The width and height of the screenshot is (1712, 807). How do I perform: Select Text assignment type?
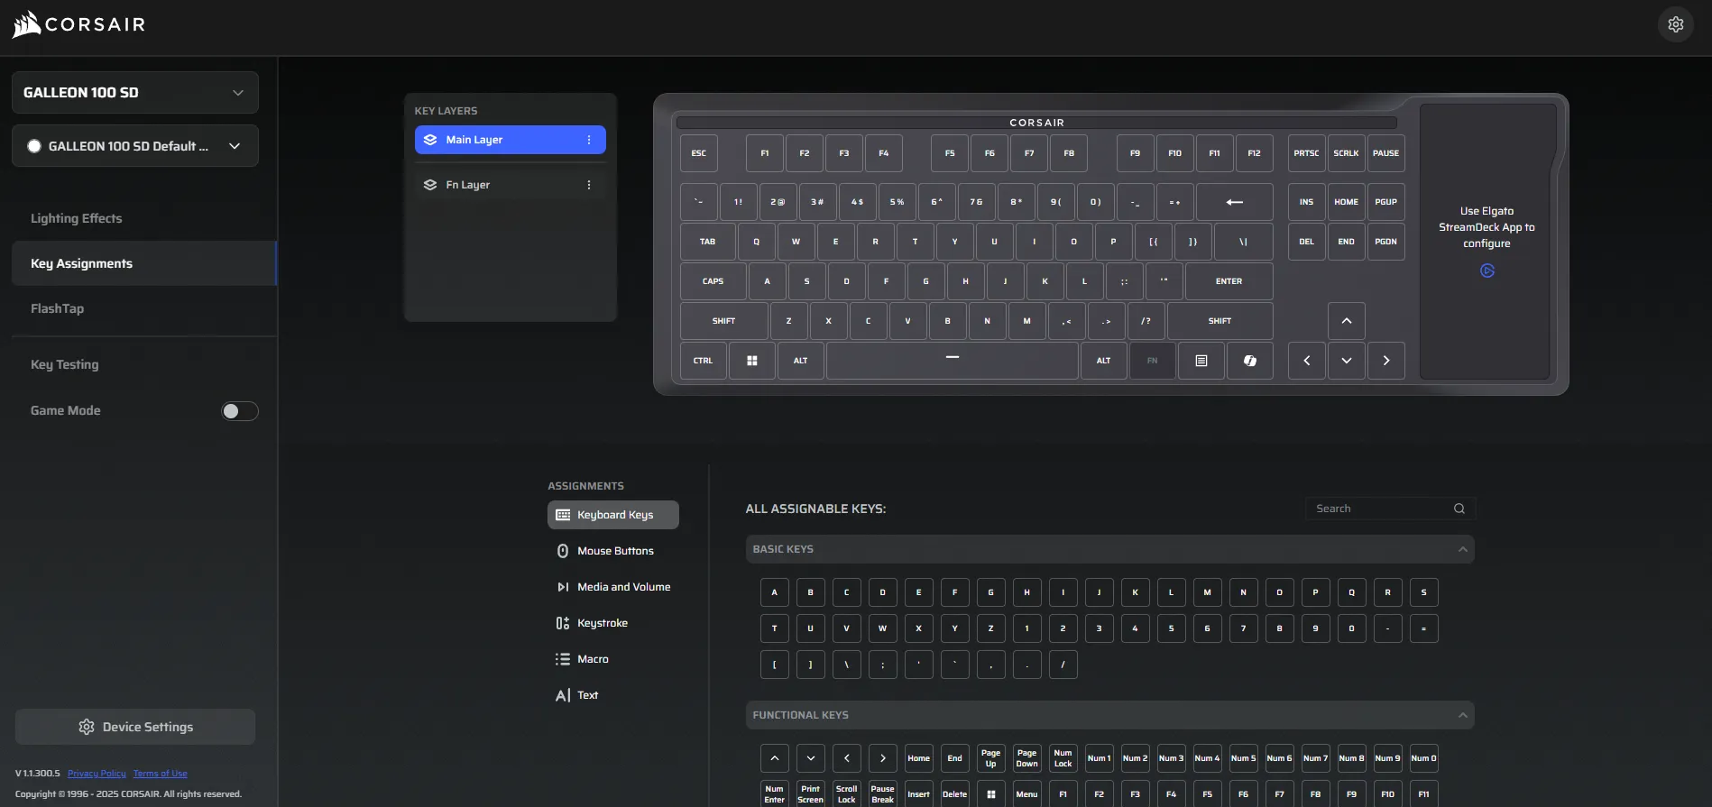coord(613,695)
